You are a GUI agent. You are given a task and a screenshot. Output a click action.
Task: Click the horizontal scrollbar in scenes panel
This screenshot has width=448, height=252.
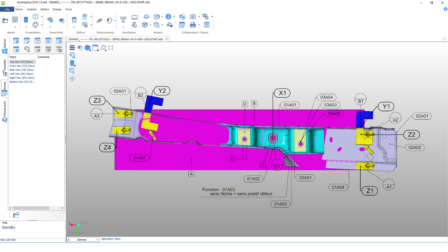(31, 208)
